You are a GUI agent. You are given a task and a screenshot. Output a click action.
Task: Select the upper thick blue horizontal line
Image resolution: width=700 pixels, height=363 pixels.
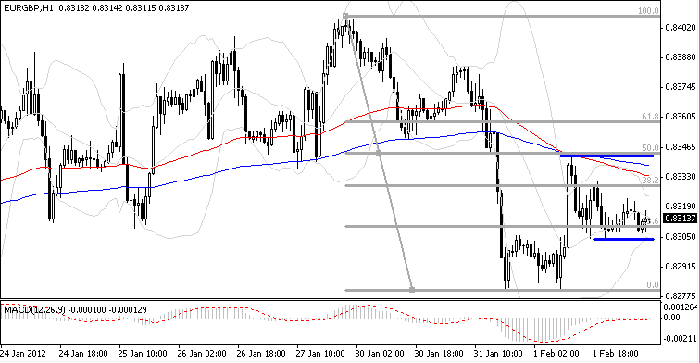[x=607, y=156]
